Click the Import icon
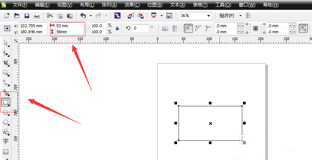The width and height of the screenshot is (312, 160). point(131,16)
